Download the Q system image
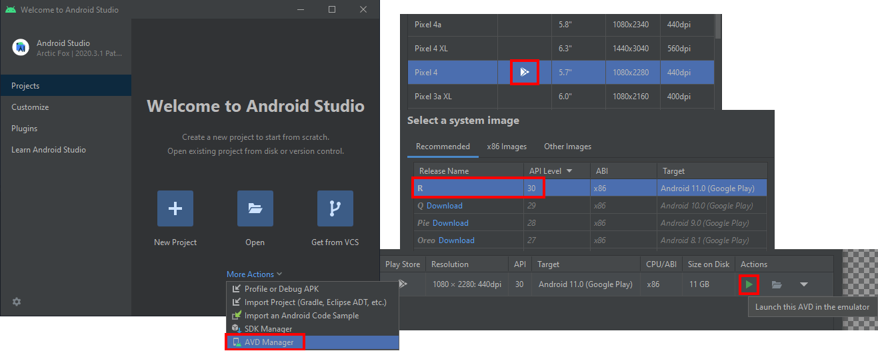 [444, 206]
